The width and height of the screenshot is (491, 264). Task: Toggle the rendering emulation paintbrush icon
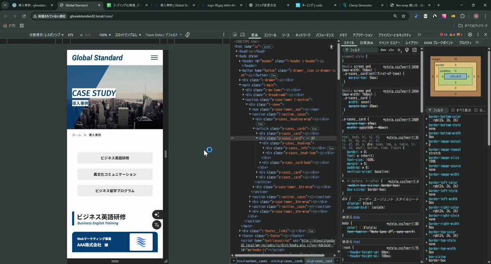tap(407, 50)
